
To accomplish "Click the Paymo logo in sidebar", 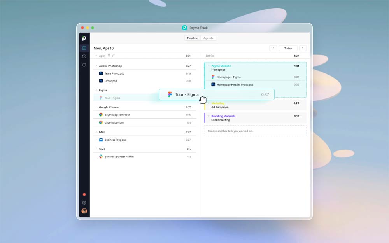I will [84, 38].
